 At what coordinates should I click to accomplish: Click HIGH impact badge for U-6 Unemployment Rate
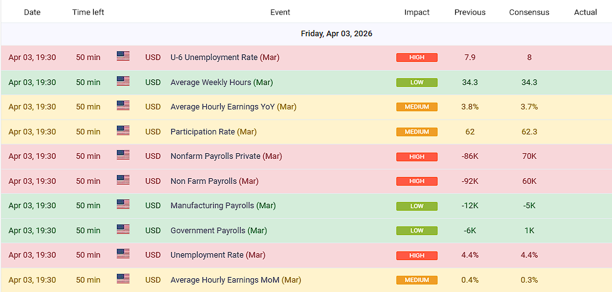(x=417, y=58)
